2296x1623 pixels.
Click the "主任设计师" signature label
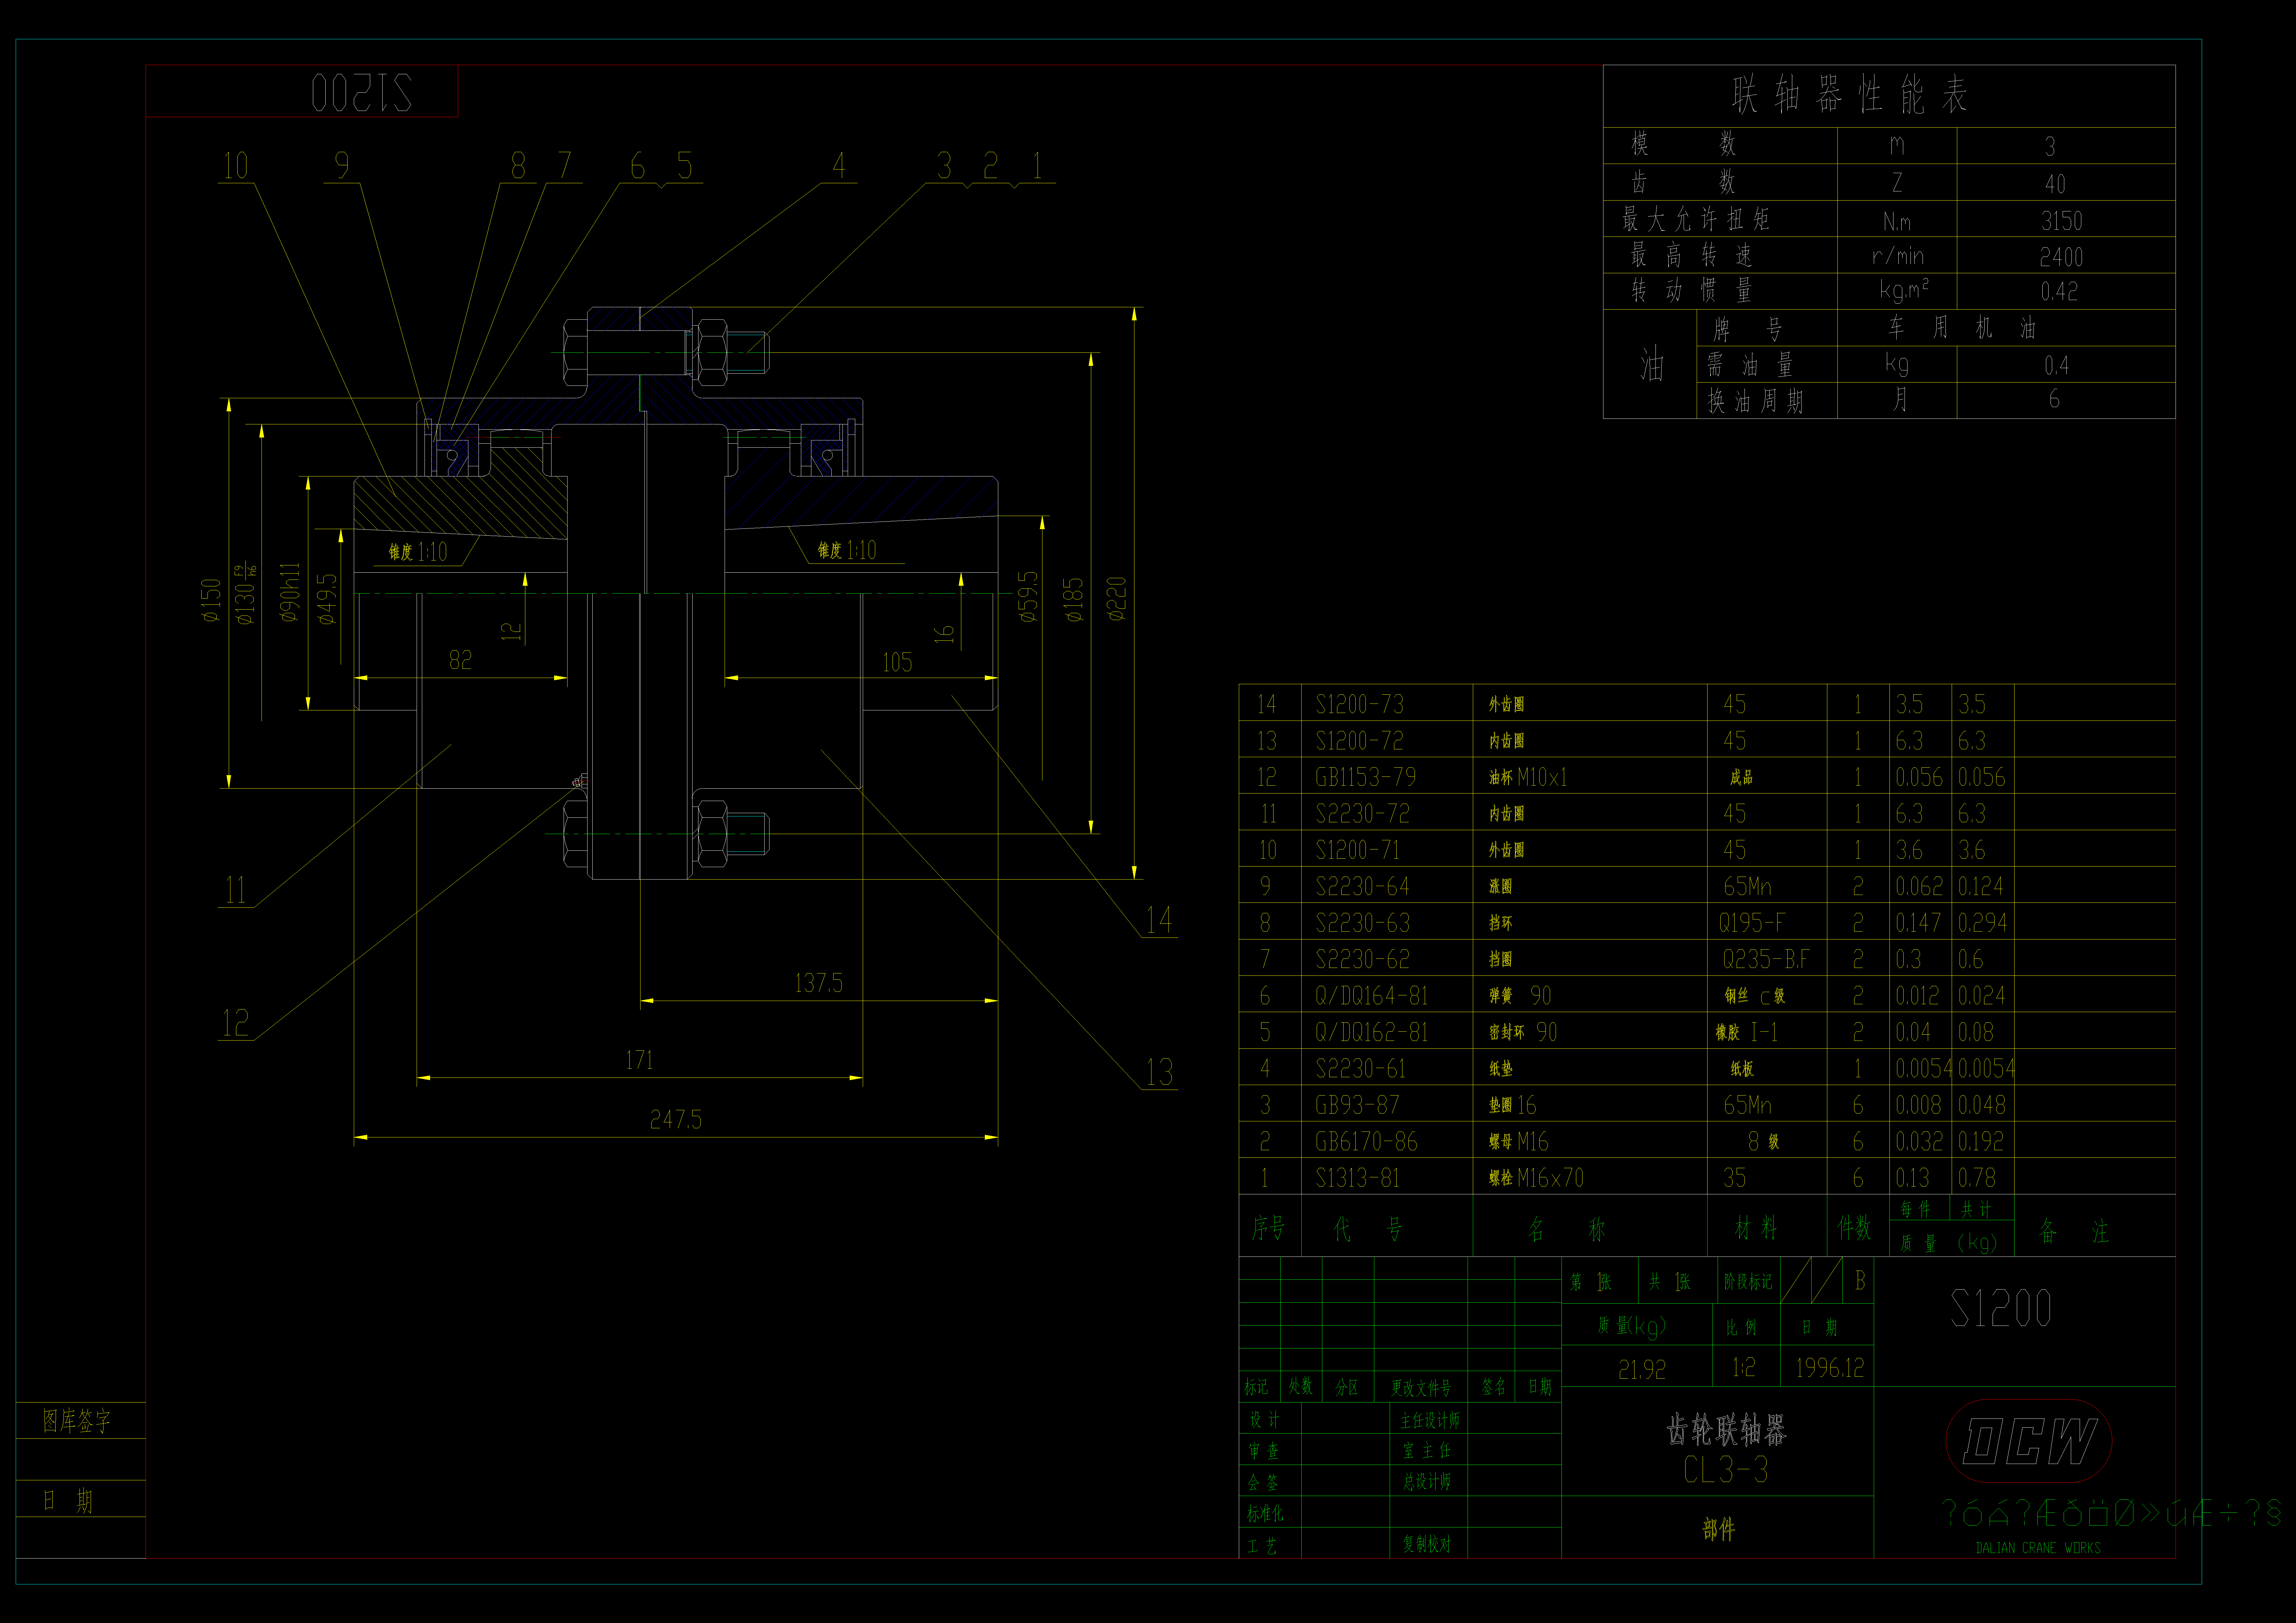(x=1430, y=1420)
